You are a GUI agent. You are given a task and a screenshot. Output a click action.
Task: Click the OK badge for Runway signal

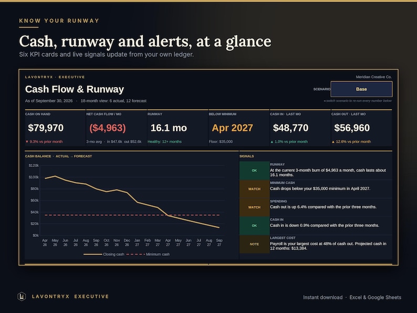[254, 171]
